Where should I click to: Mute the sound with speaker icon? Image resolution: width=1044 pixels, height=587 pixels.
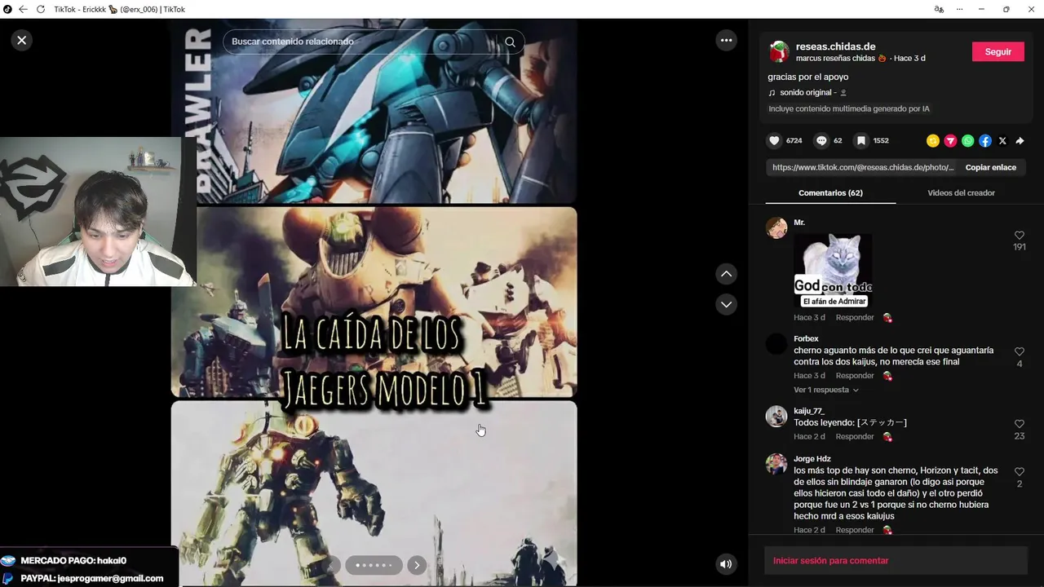point(726,564)
